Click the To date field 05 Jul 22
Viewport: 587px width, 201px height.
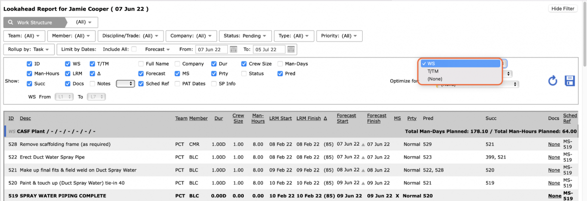(269, 49)
